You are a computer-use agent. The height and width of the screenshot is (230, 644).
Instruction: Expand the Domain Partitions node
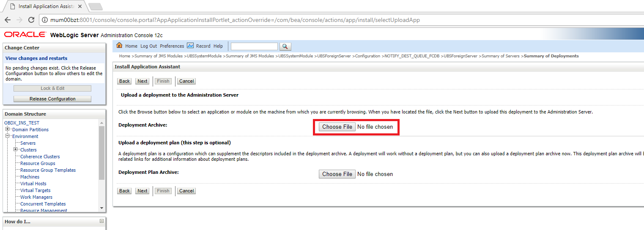tap(8, 129)
